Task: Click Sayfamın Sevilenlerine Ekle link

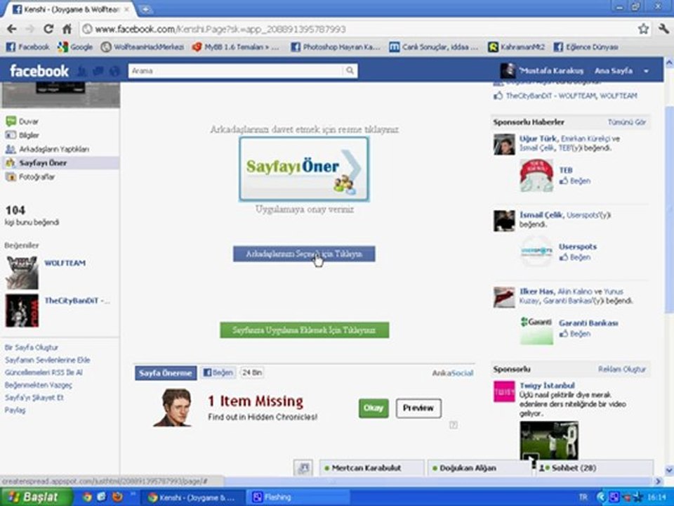Action: 47,360
